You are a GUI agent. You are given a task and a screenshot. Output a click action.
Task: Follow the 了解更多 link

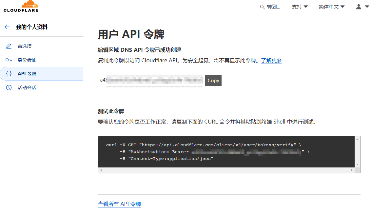click(271, 60)
